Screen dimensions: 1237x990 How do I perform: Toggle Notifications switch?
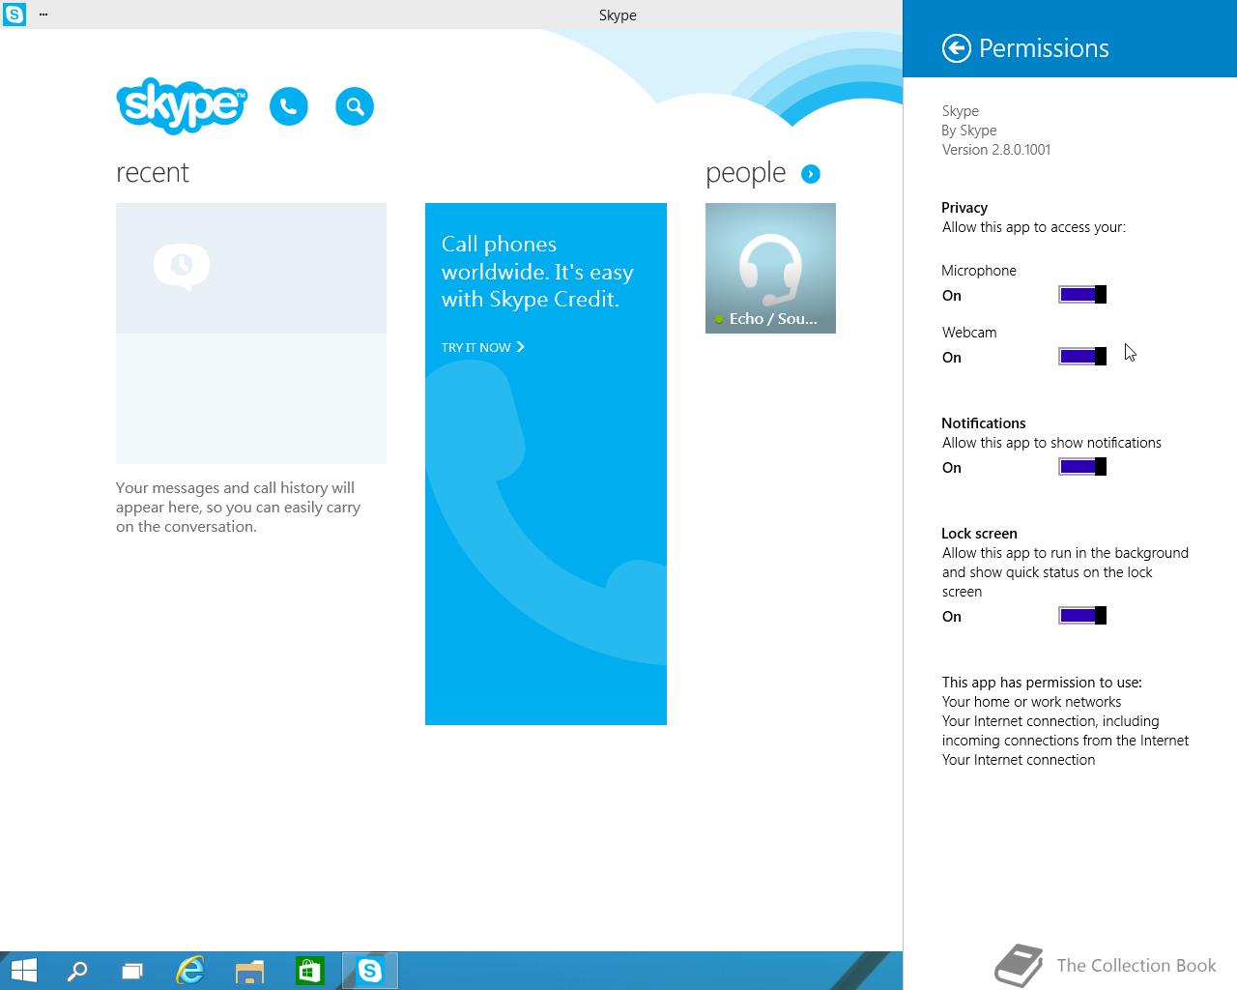point(1082,467)
